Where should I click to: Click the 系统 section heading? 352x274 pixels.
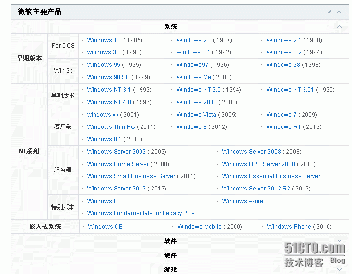click(x=170, y=27)
